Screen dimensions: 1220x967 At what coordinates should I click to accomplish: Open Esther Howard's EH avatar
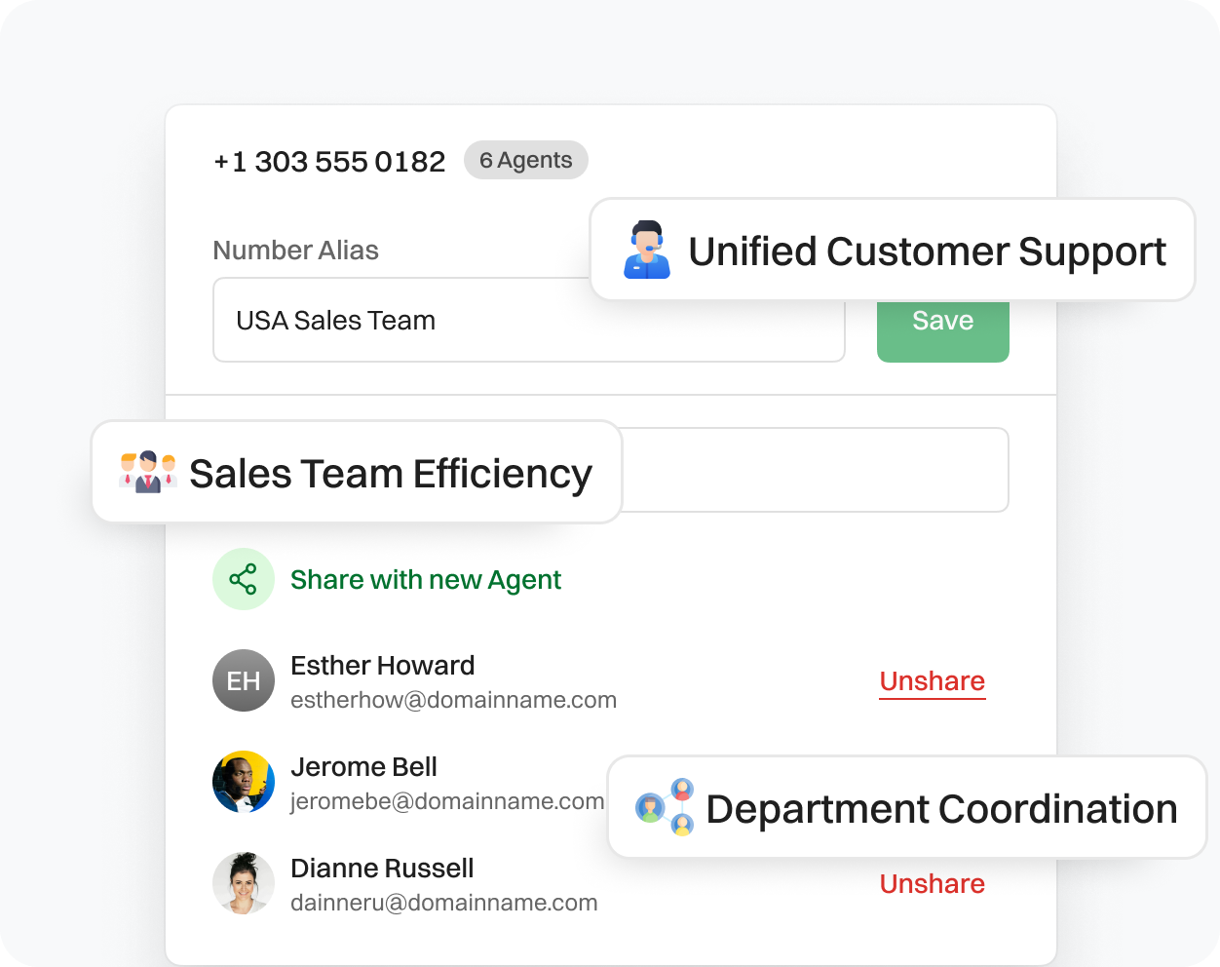coord(244,680)
